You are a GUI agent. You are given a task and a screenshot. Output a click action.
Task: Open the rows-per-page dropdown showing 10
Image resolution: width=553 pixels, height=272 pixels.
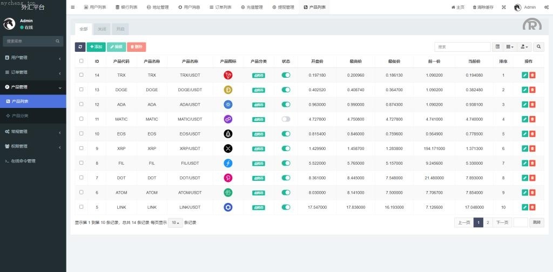(175, 222)
